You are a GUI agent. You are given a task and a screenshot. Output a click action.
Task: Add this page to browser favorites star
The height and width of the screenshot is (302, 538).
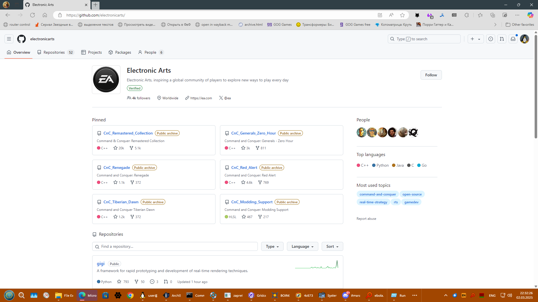pos(402,15)
